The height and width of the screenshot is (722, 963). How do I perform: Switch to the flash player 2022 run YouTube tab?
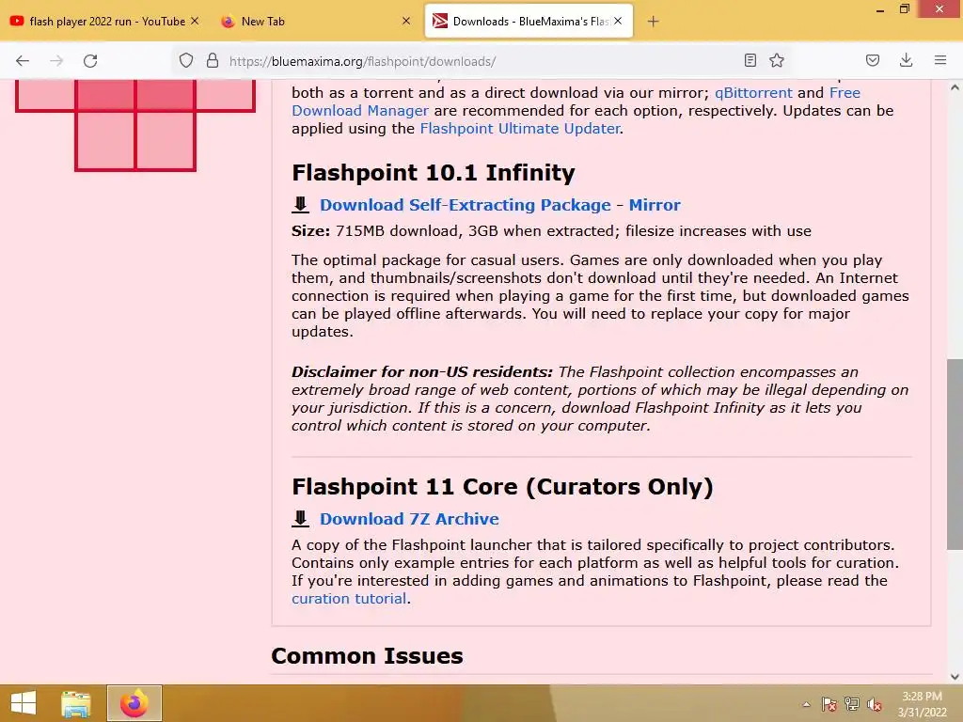[x=103, y=22]
